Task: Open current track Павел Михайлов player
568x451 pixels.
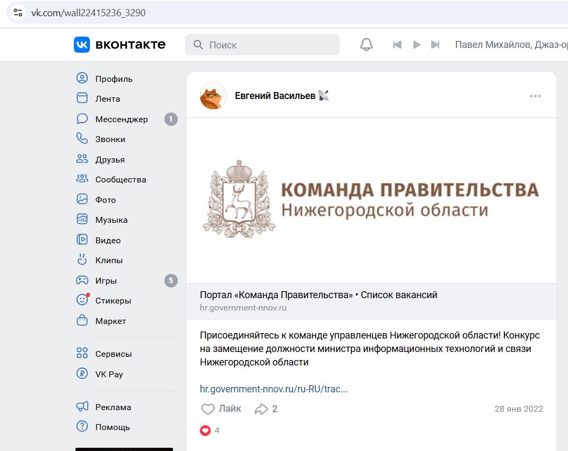Action: pyautogui.click(x=511, y=45)
